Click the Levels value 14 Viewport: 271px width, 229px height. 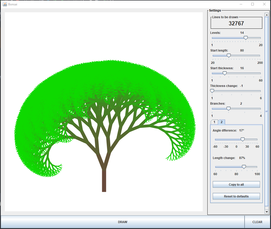coord(242,33)
